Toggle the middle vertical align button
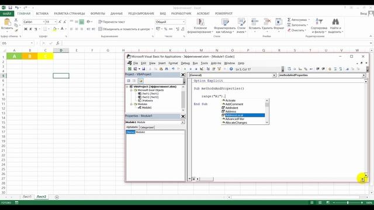 coord(77,22)
